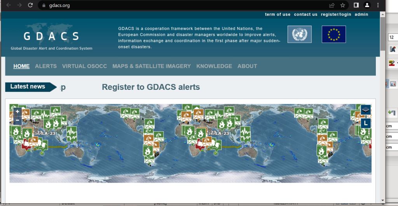Viewport: 398px width, 206px height.
Task: Open the VIRTUAL OSOCC section
Action: click(x=84, y=66)
